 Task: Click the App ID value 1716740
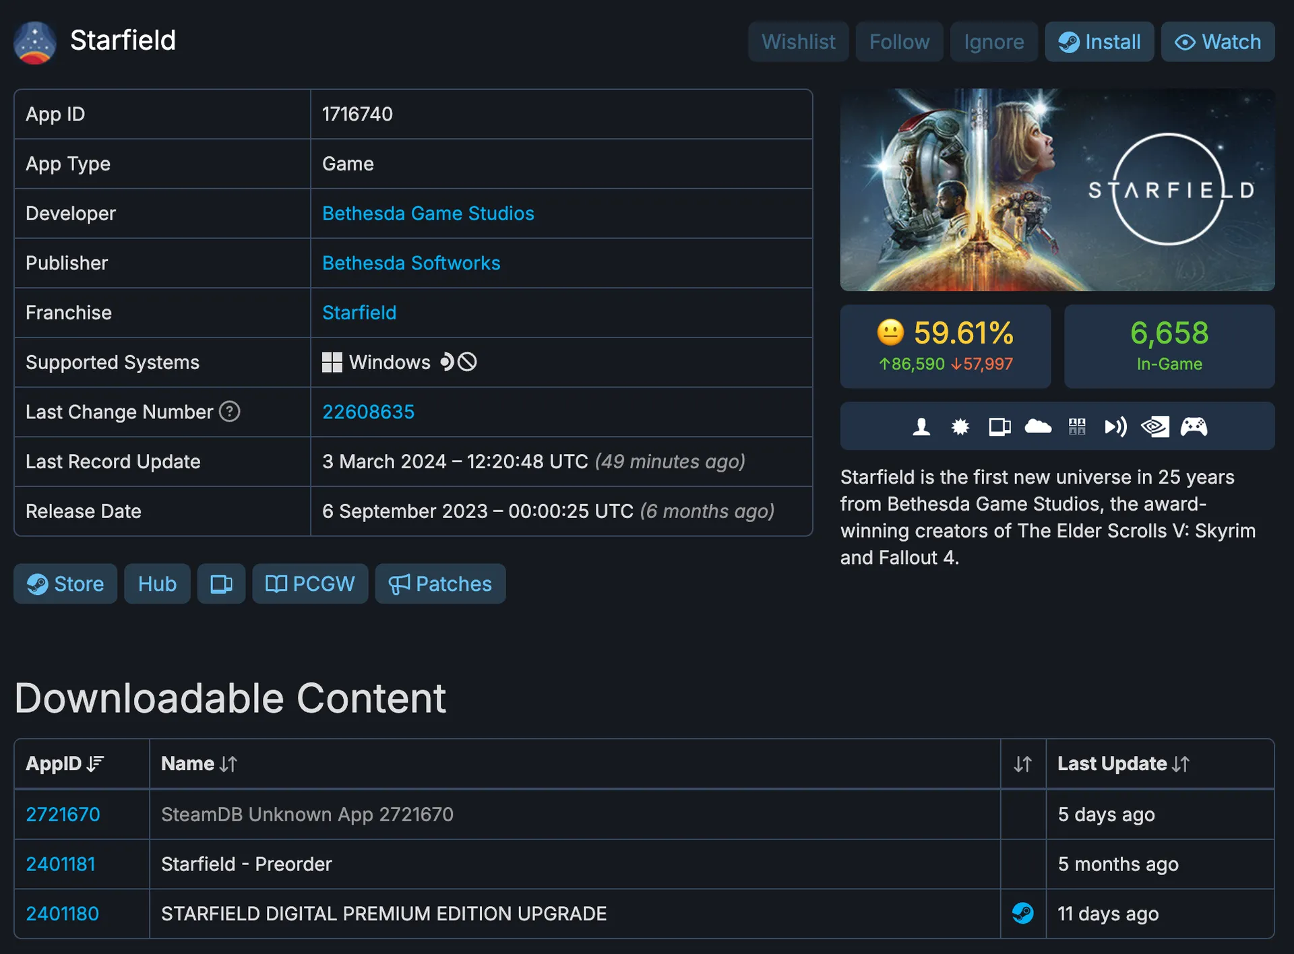pos(357,115)
